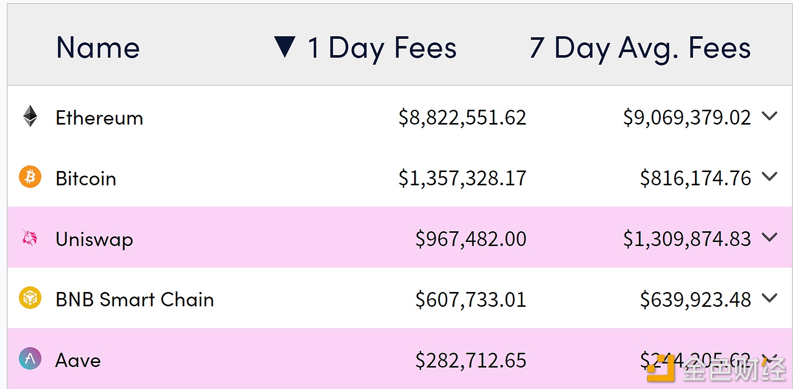The image size is (793, 389).
Task: Expand the BNB Smart Chain row chevron
Action: click(x=769, y=298)
